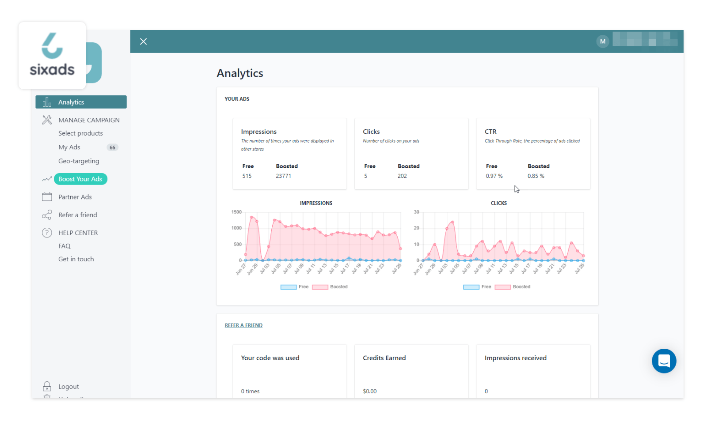
Task: Close the sidebar with the X icon
Action: [143, 41]
